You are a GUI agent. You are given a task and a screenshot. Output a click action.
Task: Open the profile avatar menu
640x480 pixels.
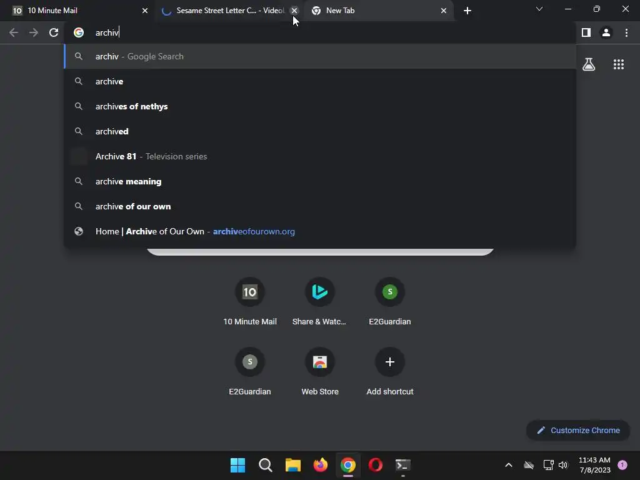click(606, 32)
